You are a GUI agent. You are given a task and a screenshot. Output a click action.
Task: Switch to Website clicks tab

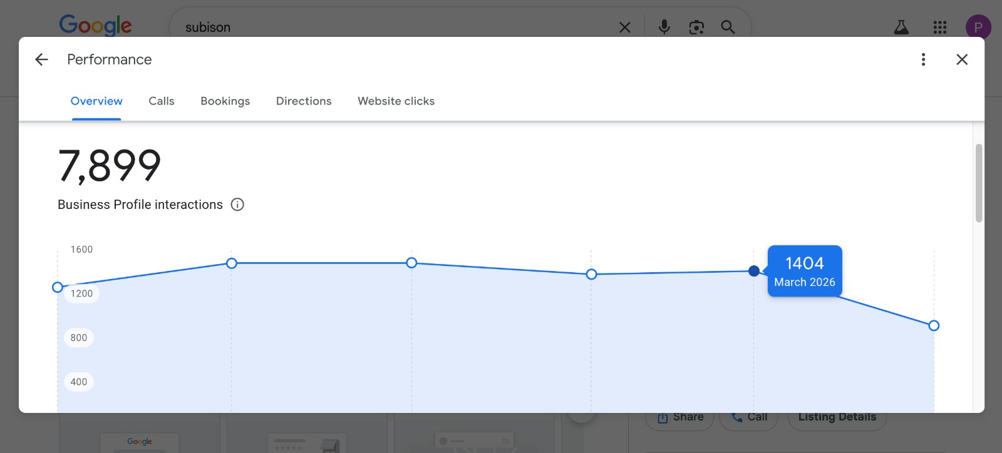(396, 101)
